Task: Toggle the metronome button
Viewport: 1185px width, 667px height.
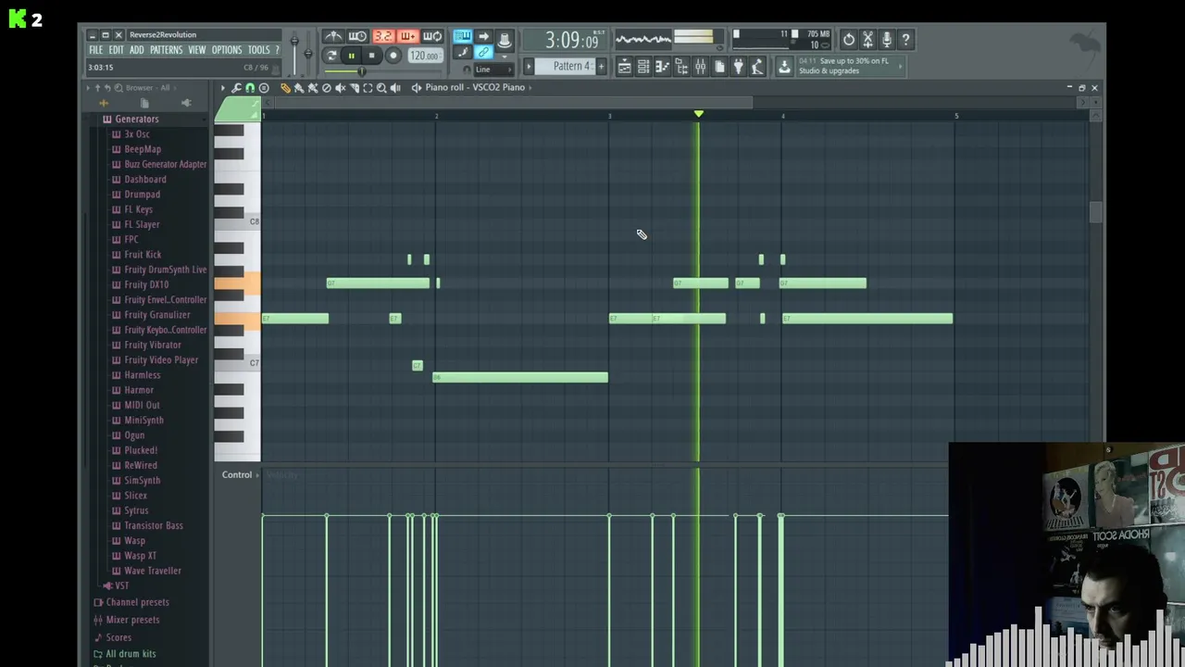Action: (333, 36)
